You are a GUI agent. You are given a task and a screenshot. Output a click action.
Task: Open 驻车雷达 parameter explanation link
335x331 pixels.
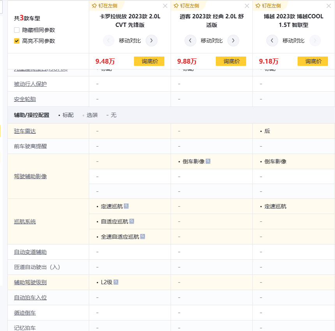[25, 131]
